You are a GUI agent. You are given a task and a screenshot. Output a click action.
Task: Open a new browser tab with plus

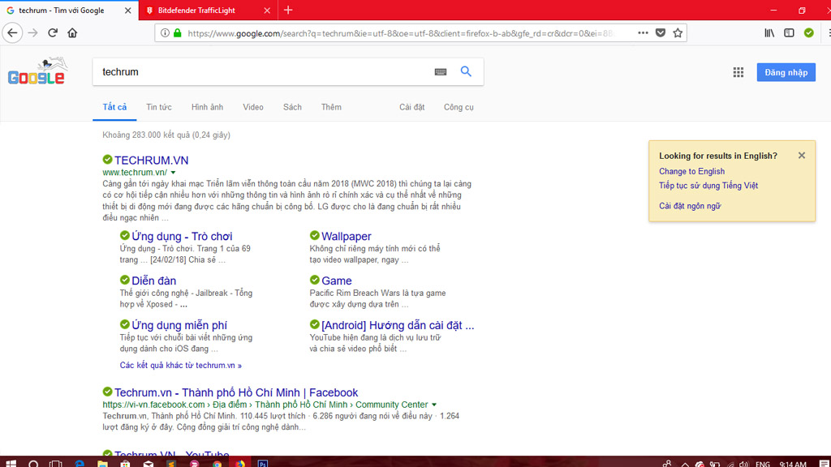[x=288, y=10]
